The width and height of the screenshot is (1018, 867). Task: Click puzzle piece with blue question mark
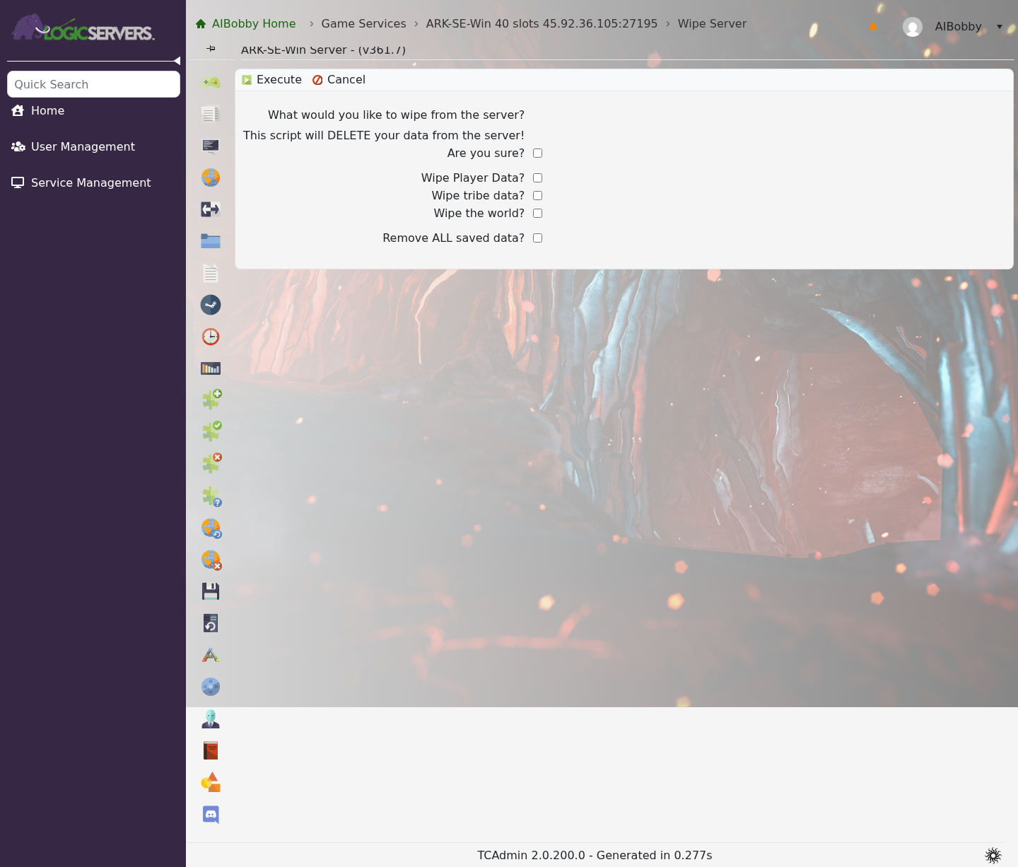click(x=211, y=496)
